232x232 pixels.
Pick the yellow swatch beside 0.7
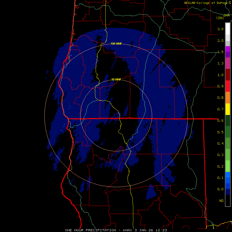click(x=228, y=109)
